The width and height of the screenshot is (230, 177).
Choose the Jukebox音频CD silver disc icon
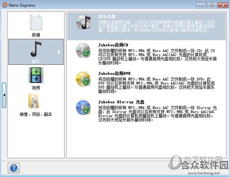pos(83,50)
